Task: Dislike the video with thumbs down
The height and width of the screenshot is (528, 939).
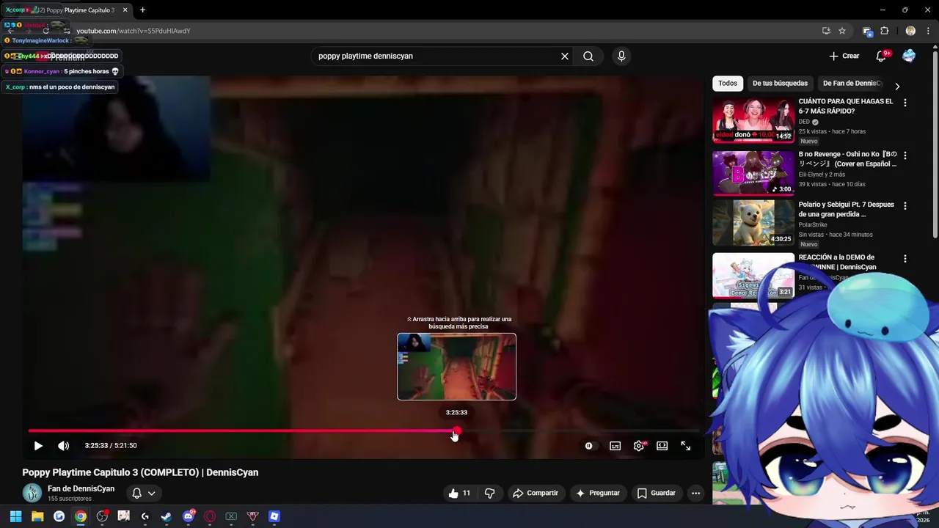Action: coord(490,493)
